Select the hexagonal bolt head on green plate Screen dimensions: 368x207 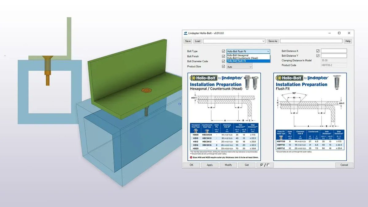(x=147, y=90)
